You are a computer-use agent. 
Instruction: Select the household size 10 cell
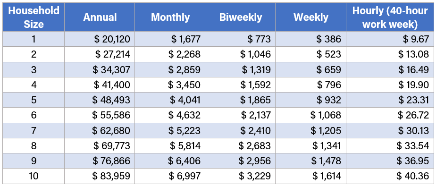point(34,176)
